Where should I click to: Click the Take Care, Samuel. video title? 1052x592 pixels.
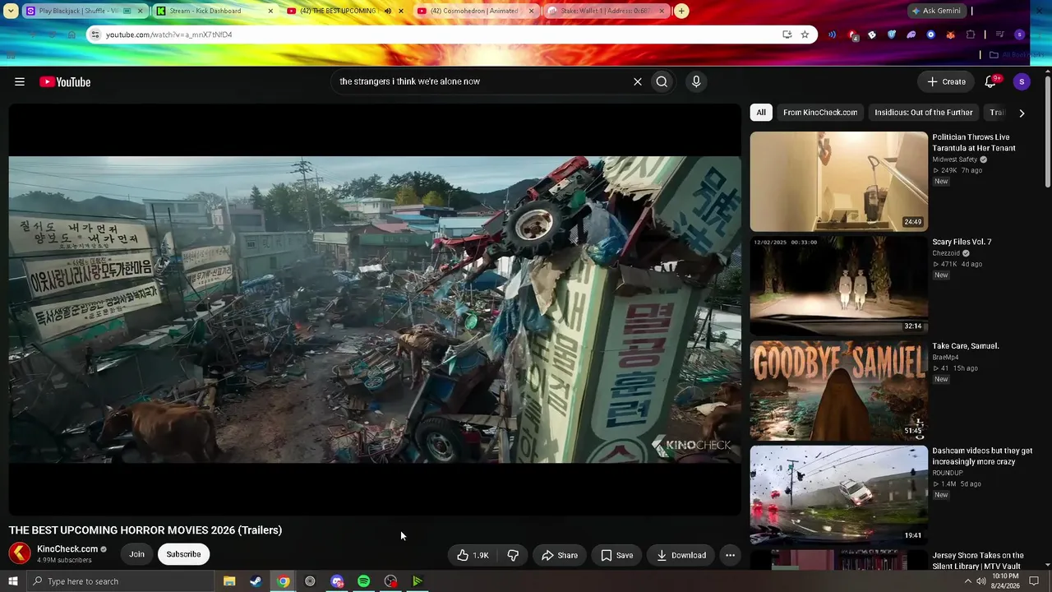coord(966,346)
